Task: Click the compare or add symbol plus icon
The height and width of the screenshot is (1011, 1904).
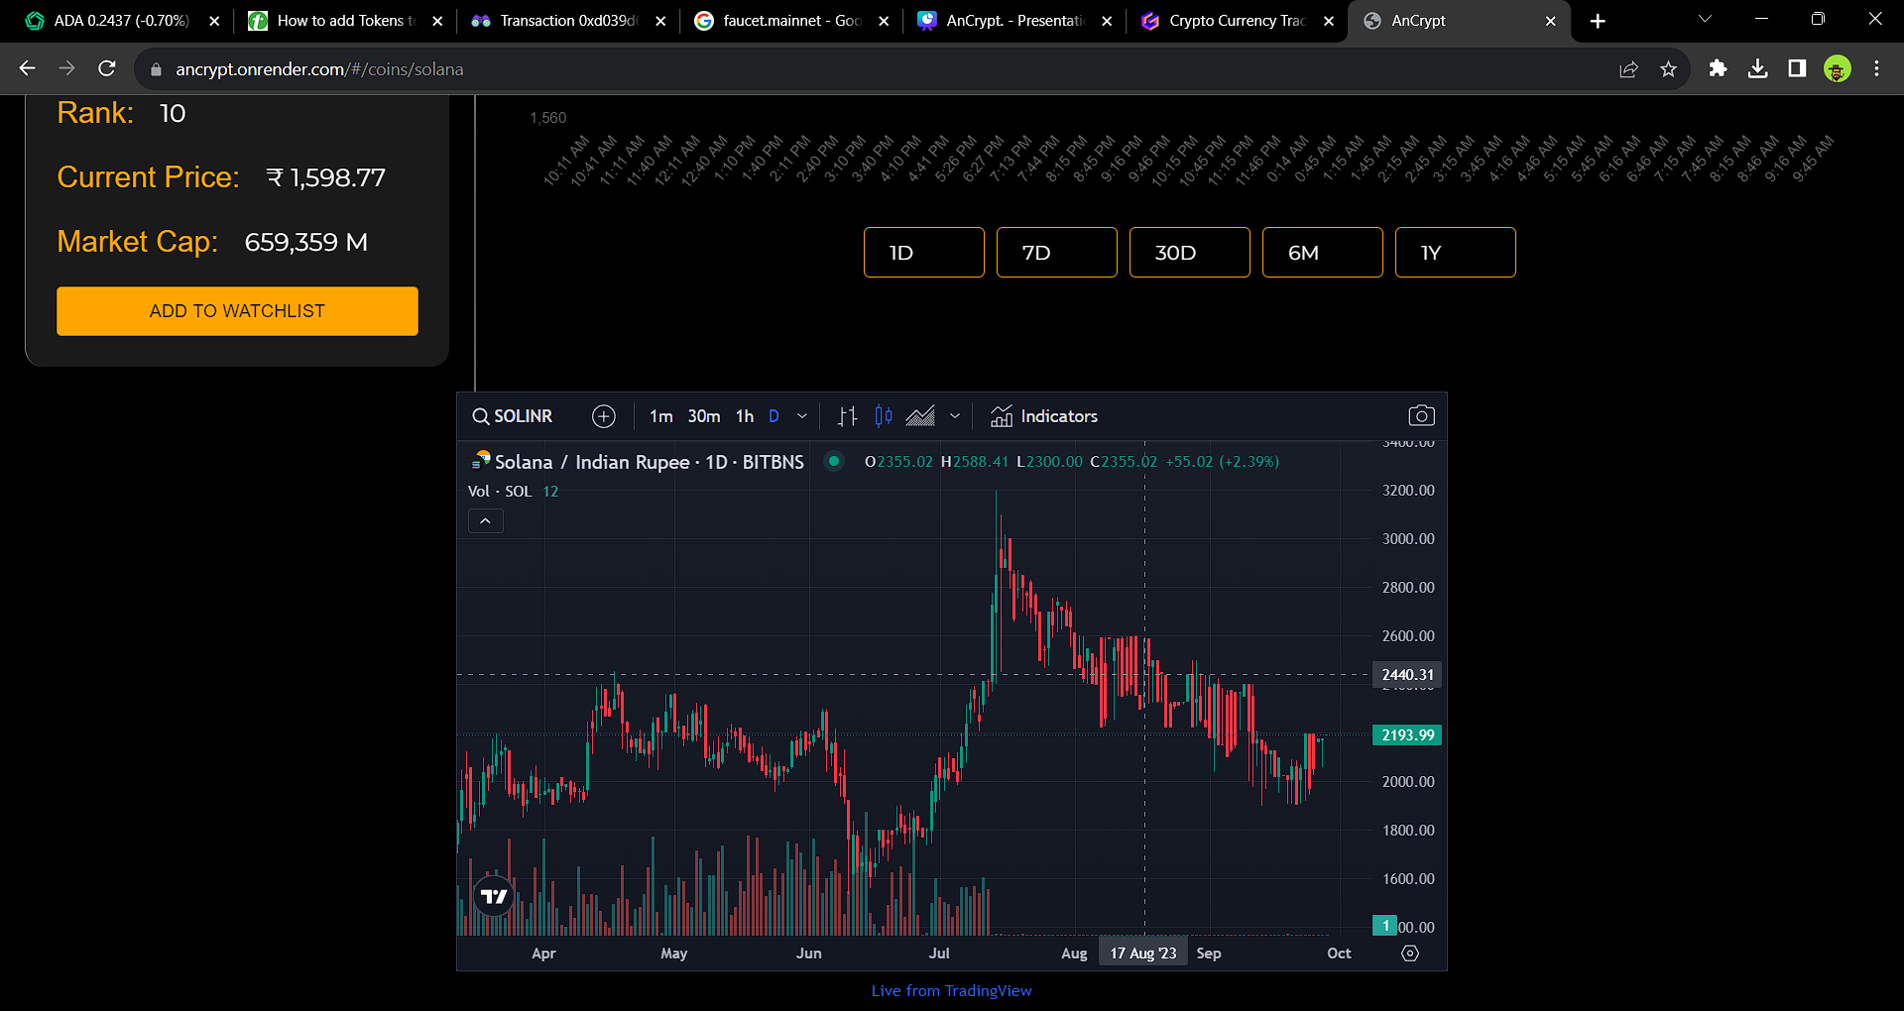Action: [604, 416]
